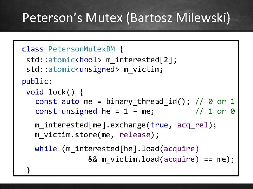The height and width of the screenshot is (189, 253).
Task: Click the "public:" keyword
Action: tap(37, 81)
